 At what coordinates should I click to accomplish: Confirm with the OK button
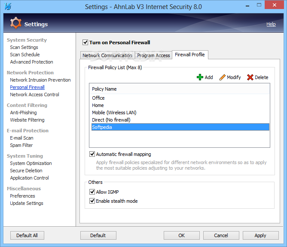(x=182, y=235)
